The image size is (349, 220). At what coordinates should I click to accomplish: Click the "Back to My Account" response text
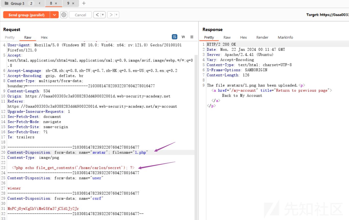pos(242,95)
